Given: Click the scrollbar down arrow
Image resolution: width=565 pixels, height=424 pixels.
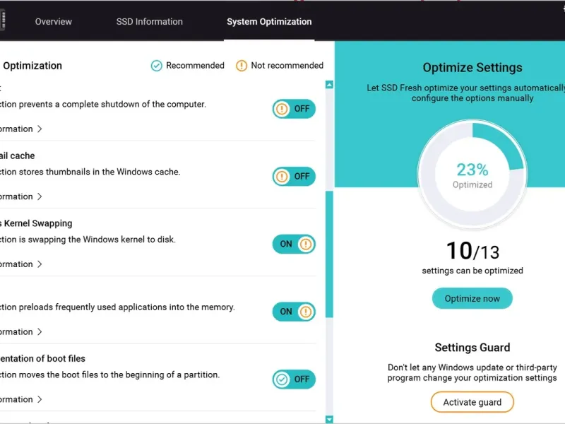Looking at the screenshot, I should tap(329, 420).
